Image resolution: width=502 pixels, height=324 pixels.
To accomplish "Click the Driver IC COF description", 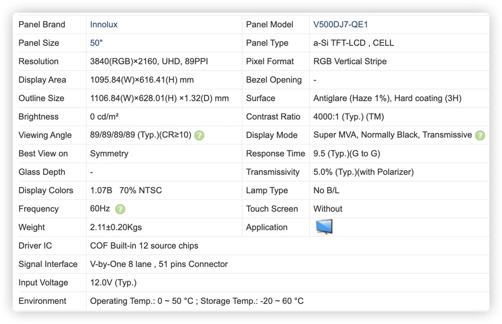I will pyautogui.click(x=144, y=246).
